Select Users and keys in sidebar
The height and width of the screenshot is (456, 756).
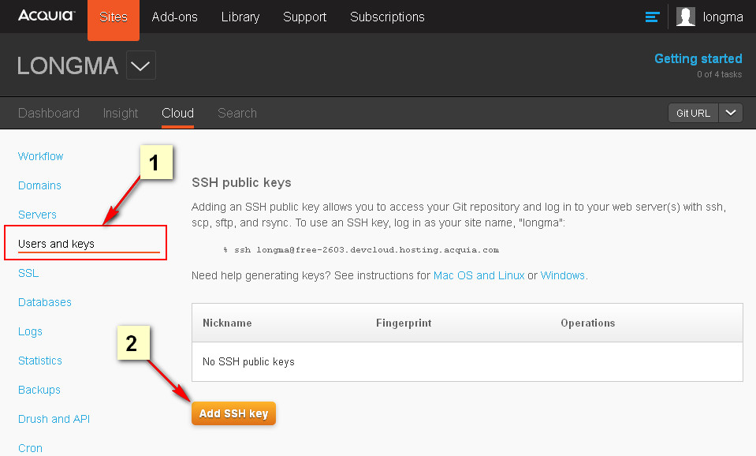(56, 244)
